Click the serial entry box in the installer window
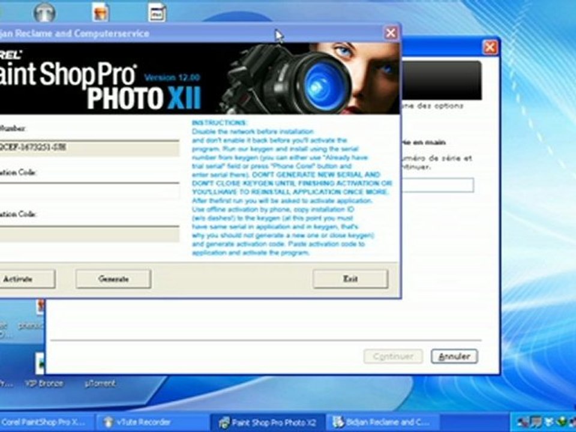Image resolution: width=576 pixels, height=432 pixels. 437,185
